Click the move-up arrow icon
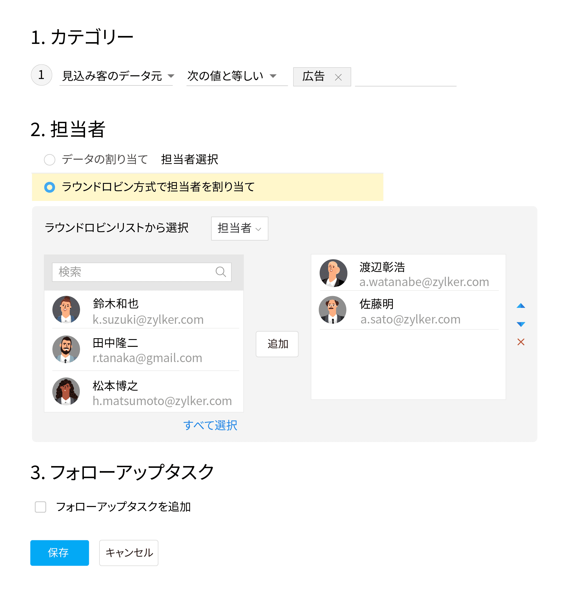This screenshot has width=565, height=601. point(521,306)
